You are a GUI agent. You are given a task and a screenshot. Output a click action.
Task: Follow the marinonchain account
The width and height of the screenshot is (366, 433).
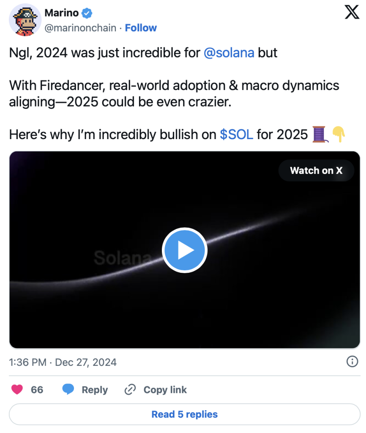coord(141,28)
